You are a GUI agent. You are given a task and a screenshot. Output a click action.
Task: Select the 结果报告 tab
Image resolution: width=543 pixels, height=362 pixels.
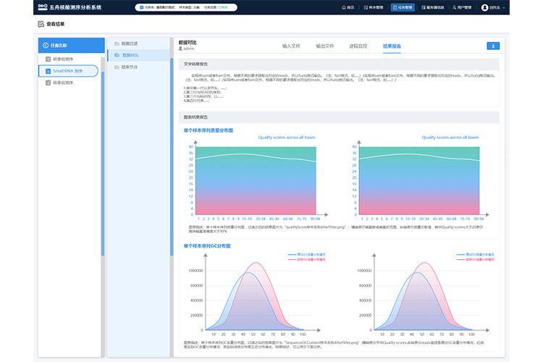[392, 46]
